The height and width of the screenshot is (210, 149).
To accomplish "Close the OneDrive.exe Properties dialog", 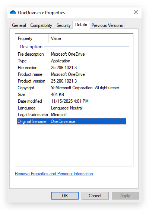I will point(136,12).
